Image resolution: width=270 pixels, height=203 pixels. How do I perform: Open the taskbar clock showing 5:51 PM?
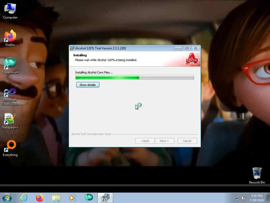(x=257, y=198)
